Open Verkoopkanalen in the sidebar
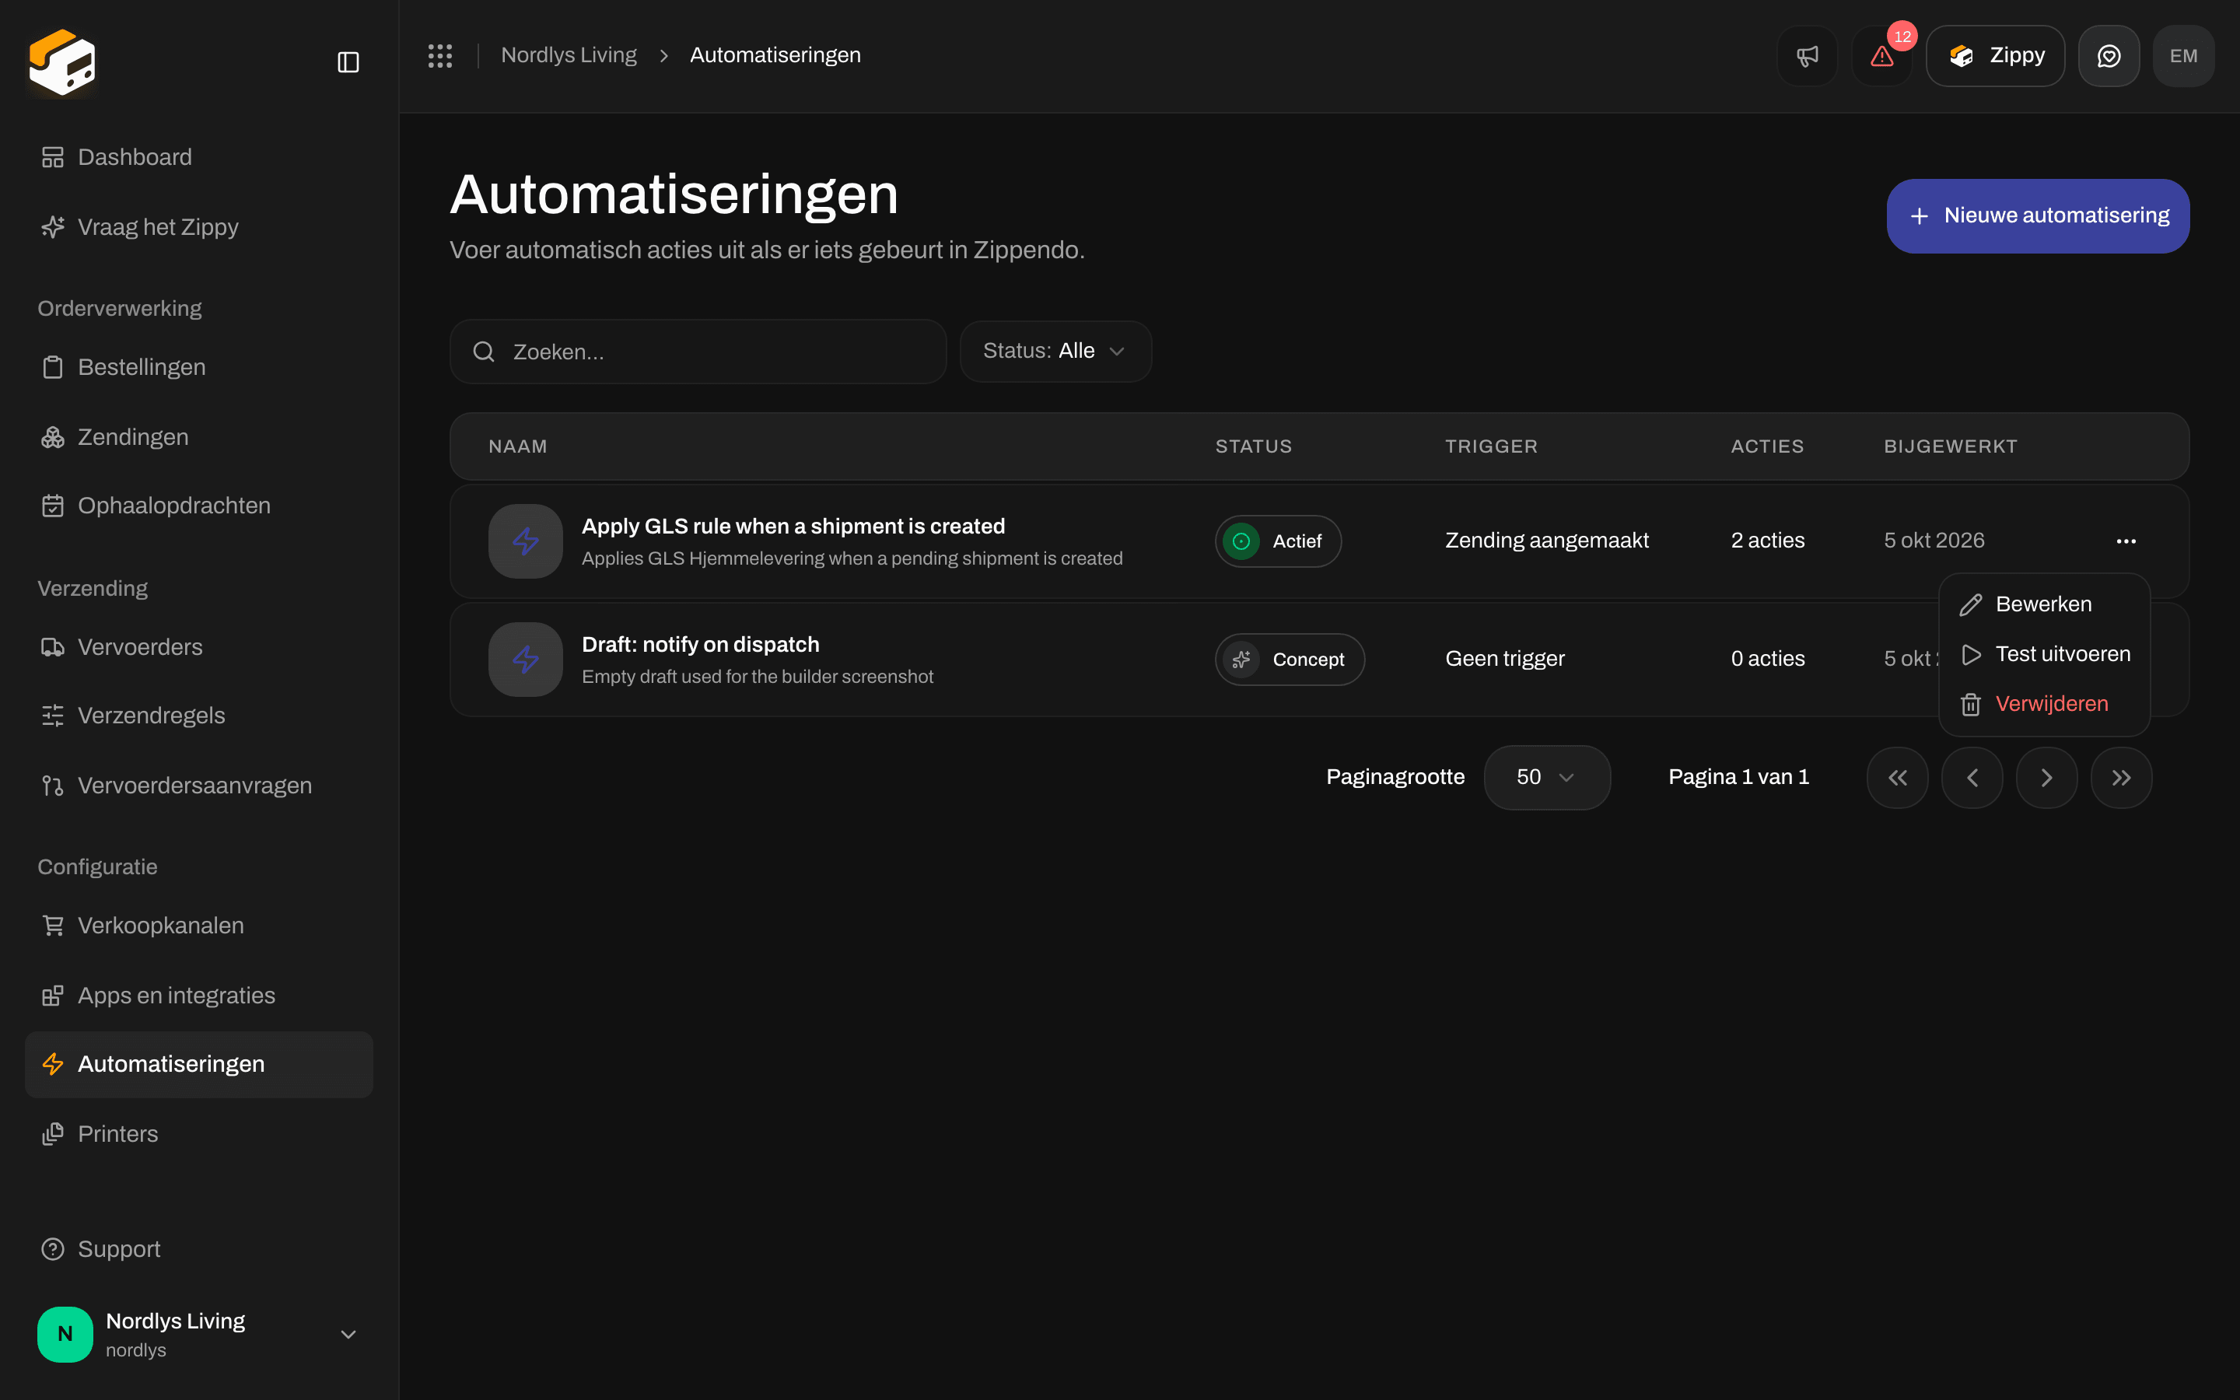Image resolution: width=2240 pixels, height=1400 pixels. click(x=199, y=925)
